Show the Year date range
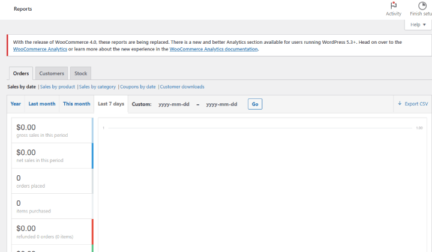432x252 pixels. coord(16,104)
